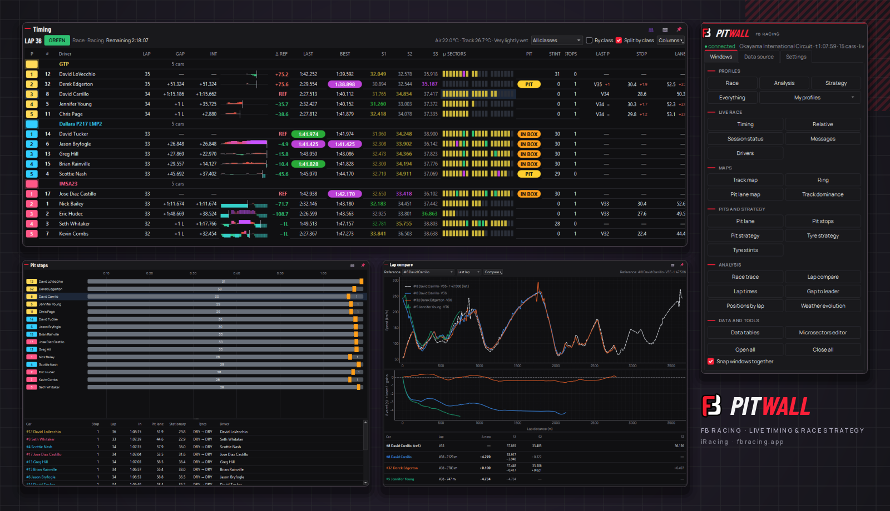Open the All classes dropdown
This screenshot has height=511, width=890.
556,41
